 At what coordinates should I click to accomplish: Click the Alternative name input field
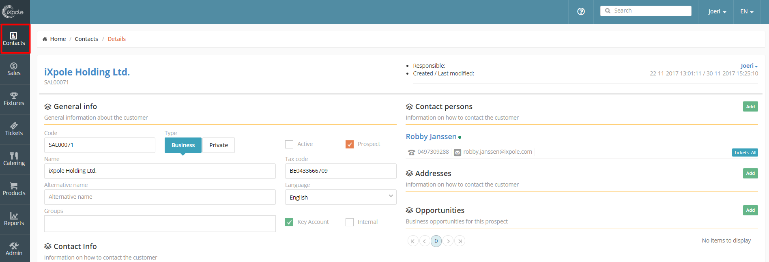coord(160,197)
